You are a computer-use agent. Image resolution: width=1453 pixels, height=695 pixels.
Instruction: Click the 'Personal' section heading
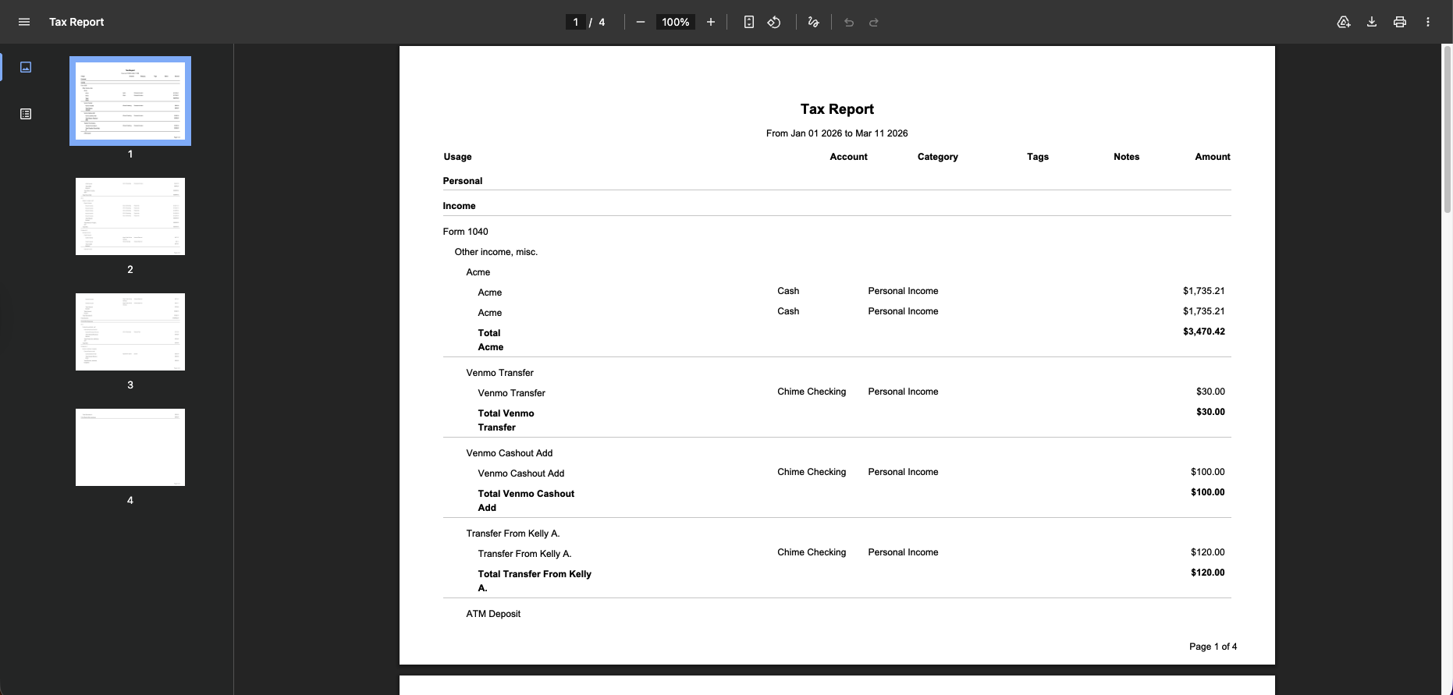coord(463,181)
